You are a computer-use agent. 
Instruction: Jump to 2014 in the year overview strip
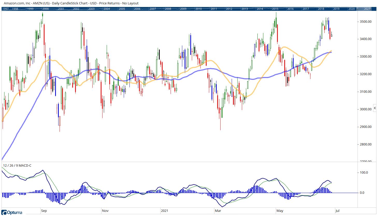[x=260, y=9]
